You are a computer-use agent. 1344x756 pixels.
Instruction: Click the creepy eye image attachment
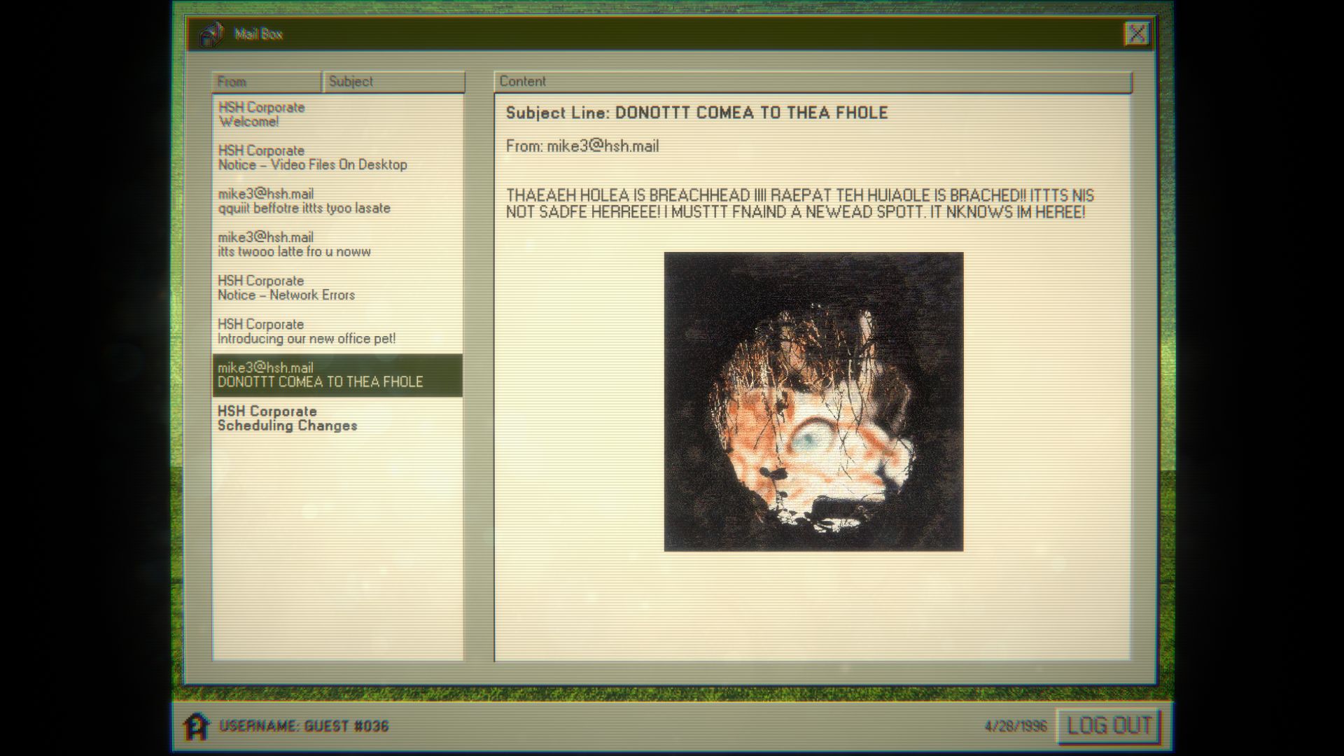point(813,402)
